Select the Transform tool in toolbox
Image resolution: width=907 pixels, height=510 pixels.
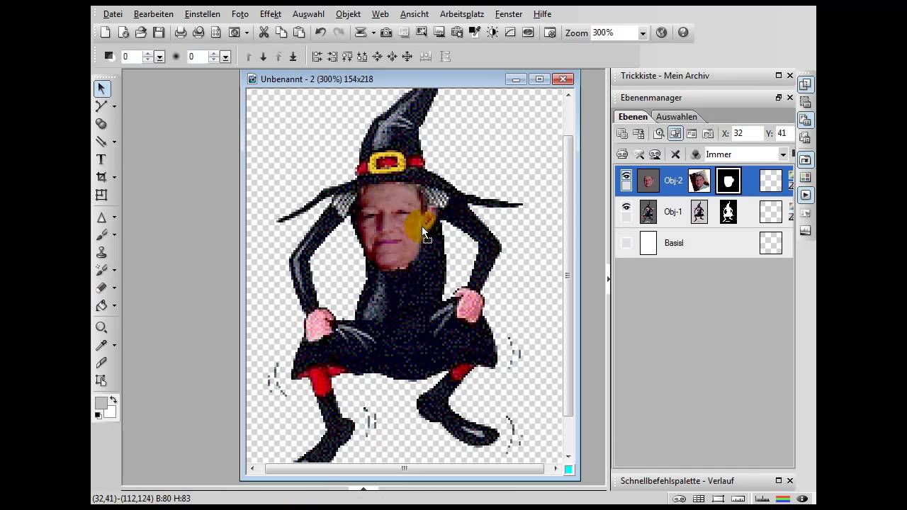[101, 195]
